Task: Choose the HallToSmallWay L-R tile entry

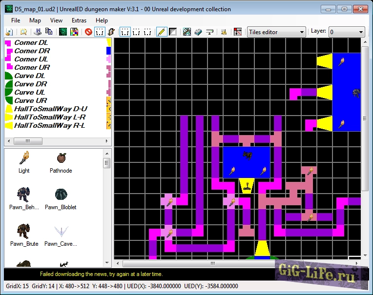Action: (x=50, y=117)
